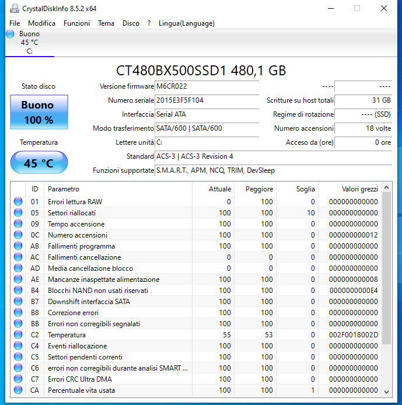Click Attuale value 55 in Temperatura row
Screen dimensions: 402x405
[227, 335]
